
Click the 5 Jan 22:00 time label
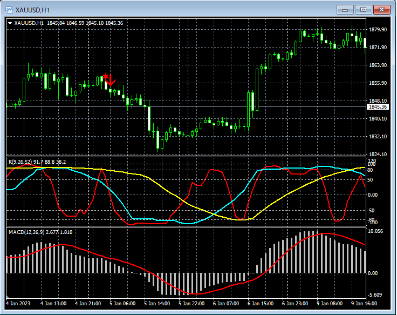tap(191, 304)
